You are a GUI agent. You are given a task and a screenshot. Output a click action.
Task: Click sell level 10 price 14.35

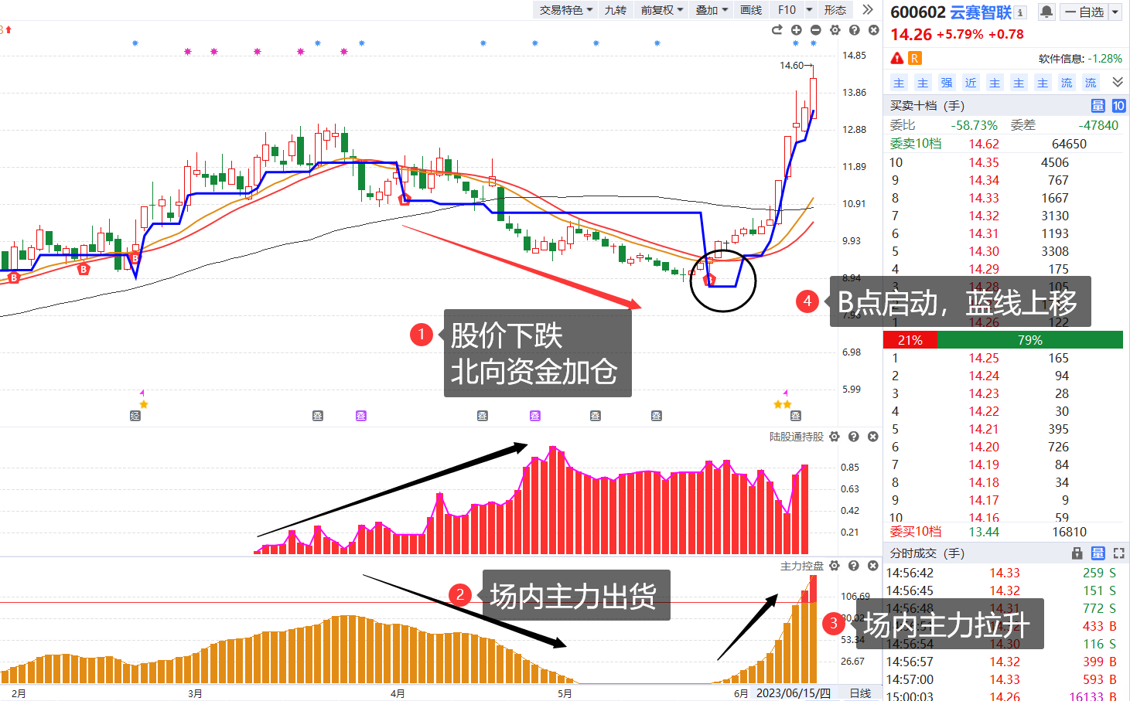(984, 162)
